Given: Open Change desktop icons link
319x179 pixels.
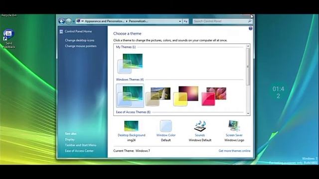Looking at the screenshot, I should click(80, 40).
